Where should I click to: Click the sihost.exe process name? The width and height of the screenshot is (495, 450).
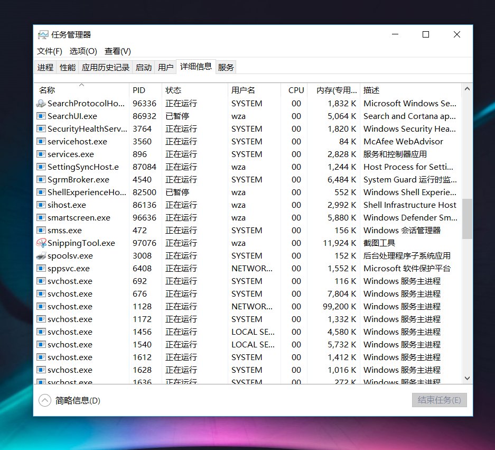(x=67, y=205)
